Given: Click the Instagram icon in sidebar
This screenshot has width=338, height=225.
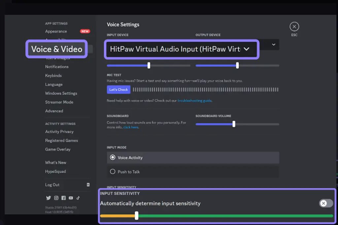Looking at the screenshot, I should pyautogui.click(x=56, y=198).
